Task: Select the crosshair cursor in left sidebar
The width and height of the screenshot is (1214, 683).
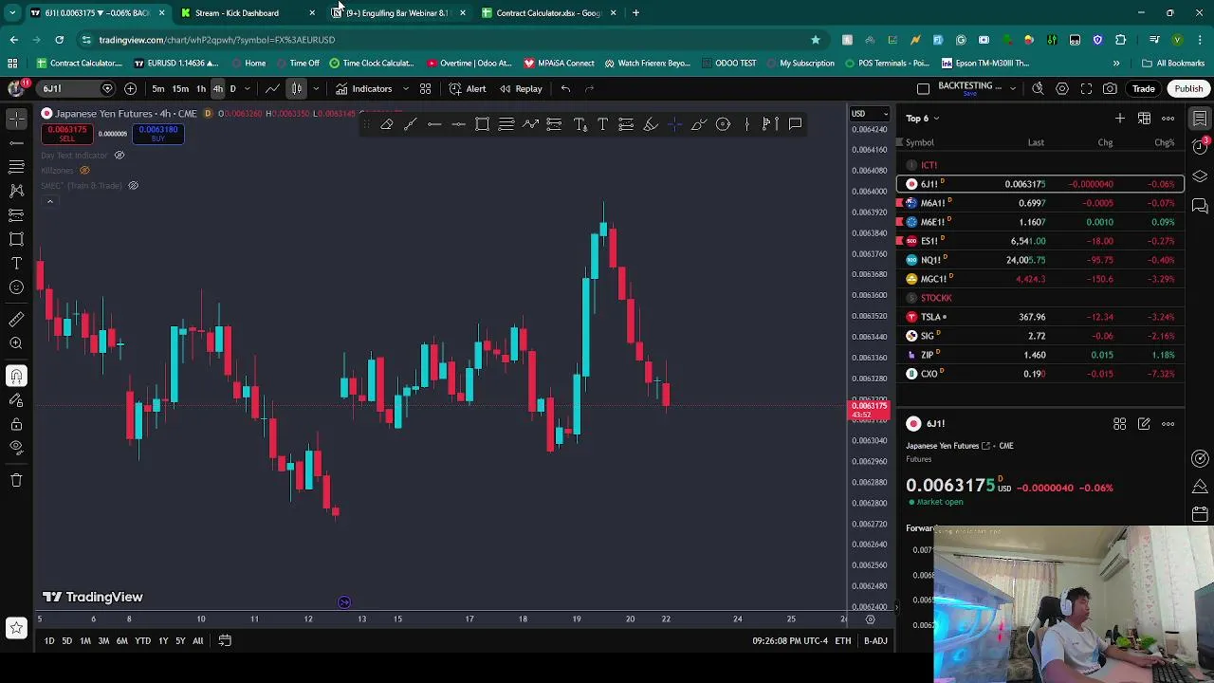Action: 16,118
